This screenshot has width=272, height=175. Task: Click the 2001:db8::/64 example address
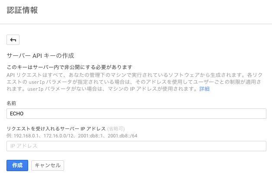coord(123,136)
